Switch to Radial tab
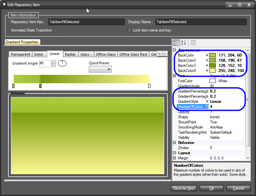Viewport: 256px width, 196px height. 70,54
